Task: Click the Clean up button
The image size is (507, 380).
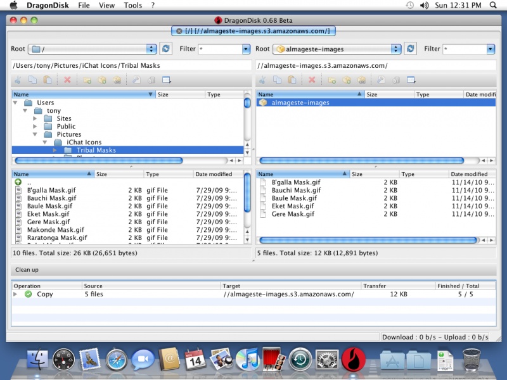Action: point(27,270)
